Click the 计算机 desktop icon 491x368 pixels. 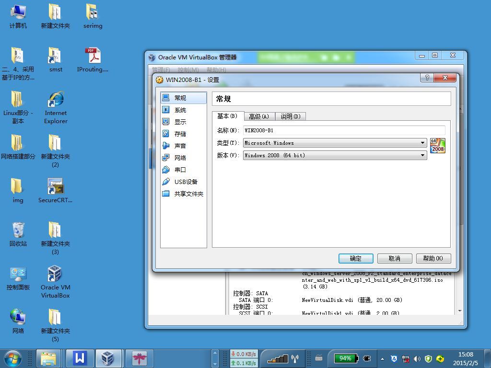18,17
